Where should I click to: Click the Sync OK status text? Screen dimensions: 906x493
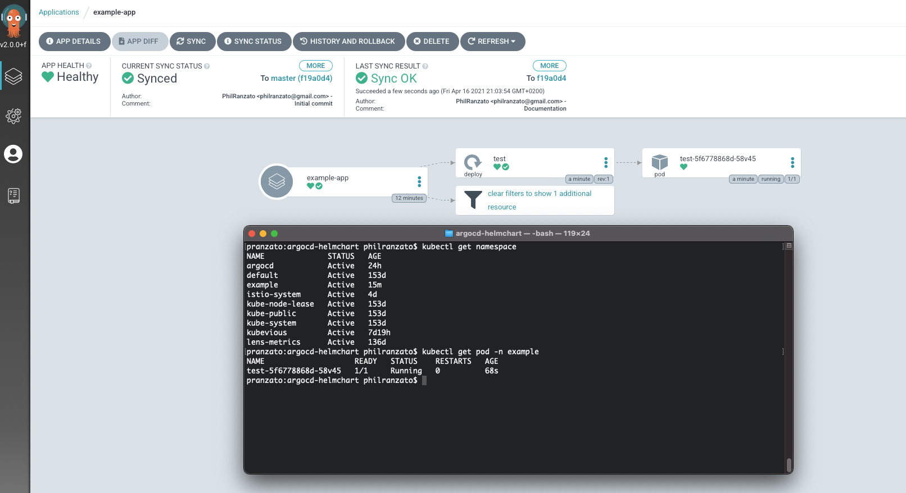click(393, 79)
